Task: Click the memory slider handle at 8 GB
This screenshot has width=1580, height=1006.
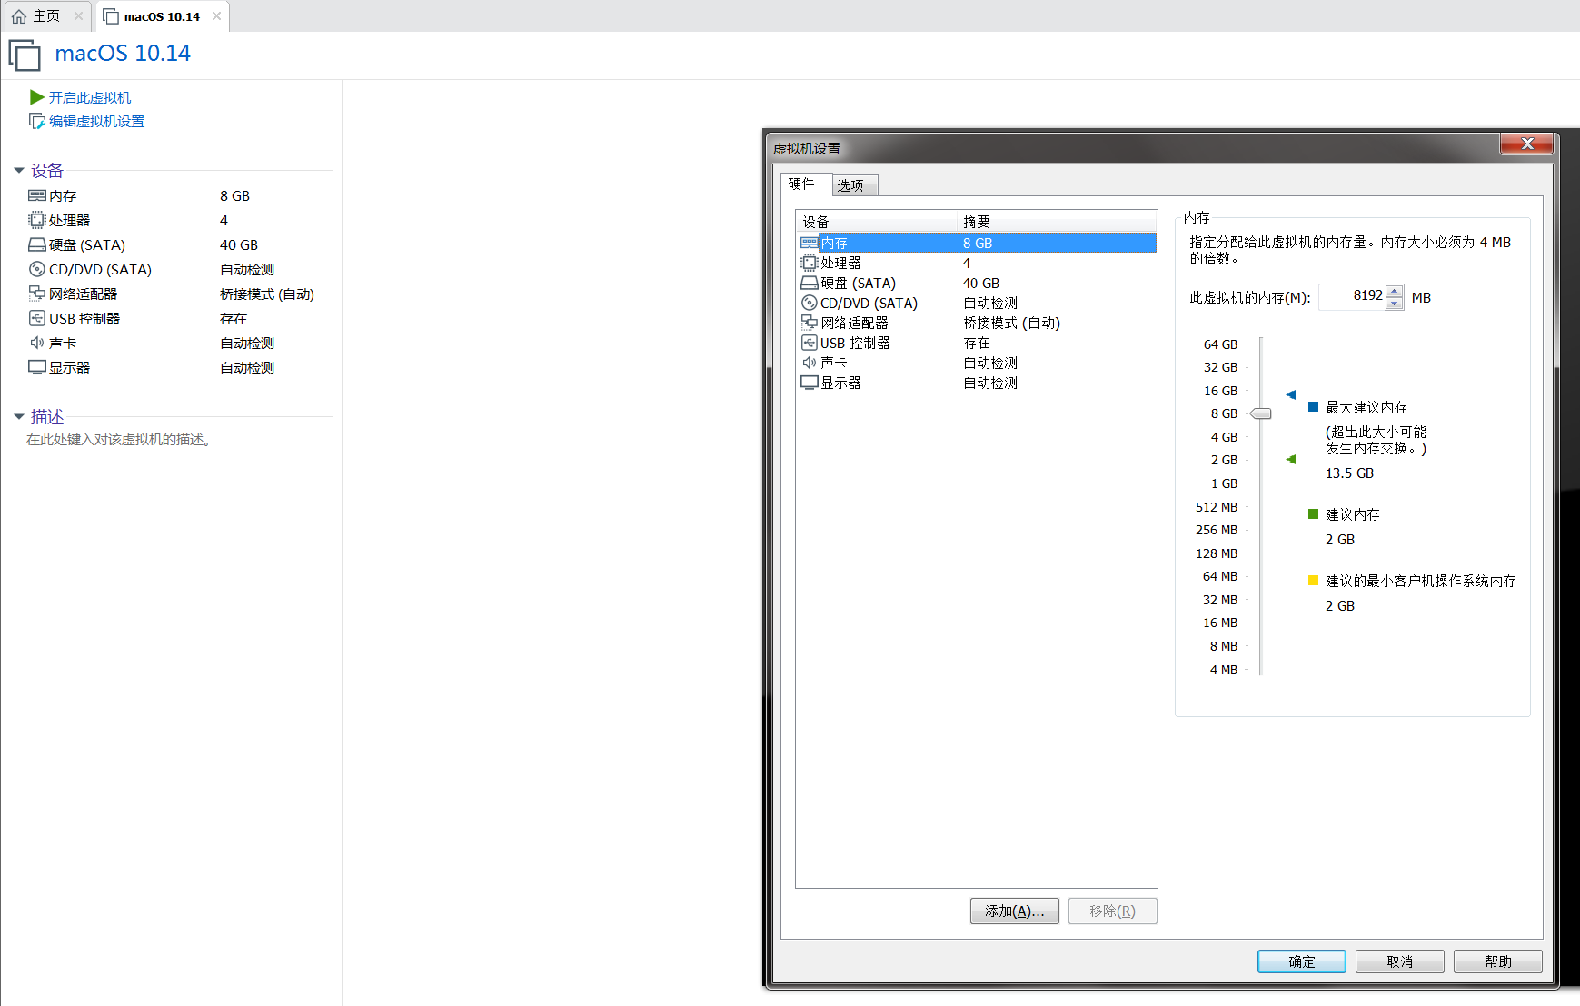Action: point(1260,413)
